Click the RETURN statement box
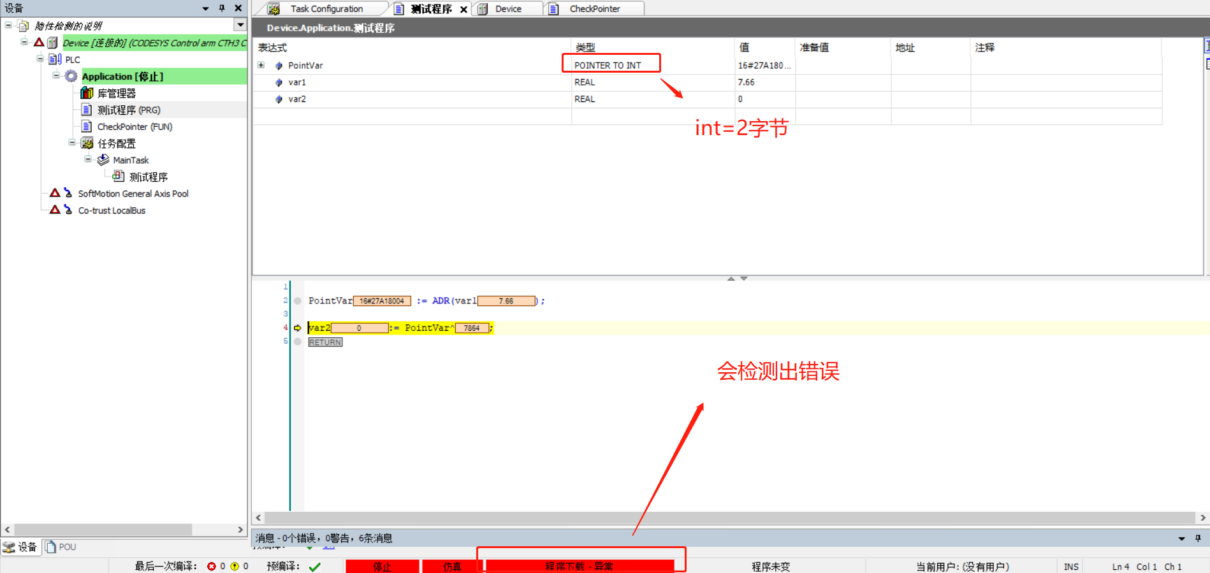 [x=325, y=342]
